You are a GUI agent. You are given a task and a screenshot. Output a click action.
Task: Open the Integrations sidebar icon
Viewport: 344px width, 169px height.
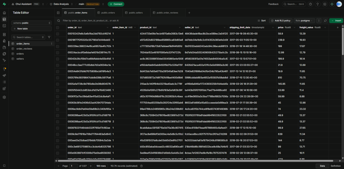point(4,88)
